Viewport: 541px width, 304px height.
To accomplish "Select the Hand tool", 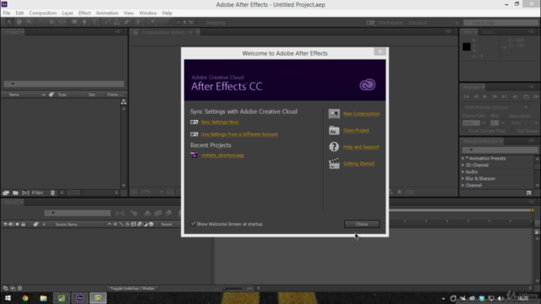I will 19,22.
